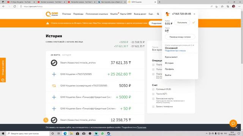Switch to Как покупать игры в Steam tab

coord(112,2)
